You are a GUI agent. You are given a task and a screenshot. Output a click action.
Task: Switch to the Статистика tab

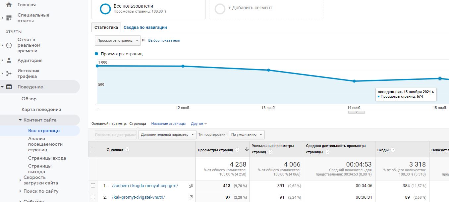click(x=106, y=27)
